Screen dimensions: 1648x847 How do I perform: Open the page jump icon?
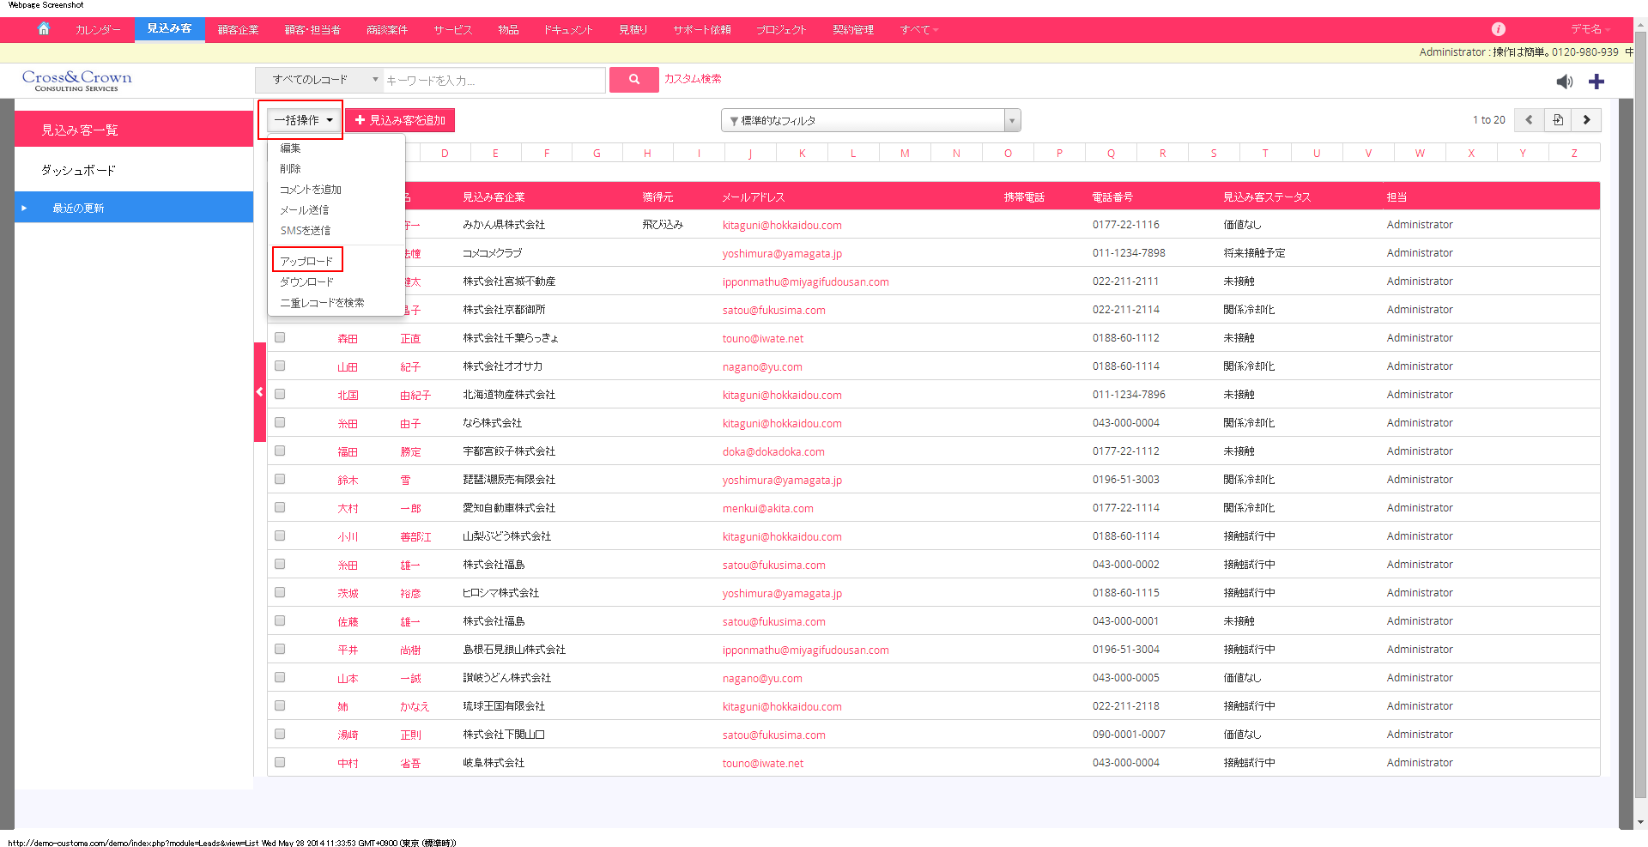click(1558, 120)
